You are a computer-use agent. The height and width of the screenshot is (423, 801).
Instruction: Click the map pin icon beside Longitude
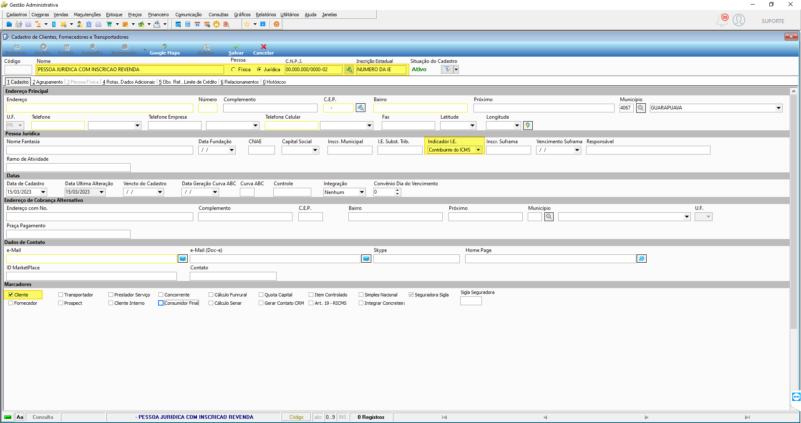click(528, 125)
